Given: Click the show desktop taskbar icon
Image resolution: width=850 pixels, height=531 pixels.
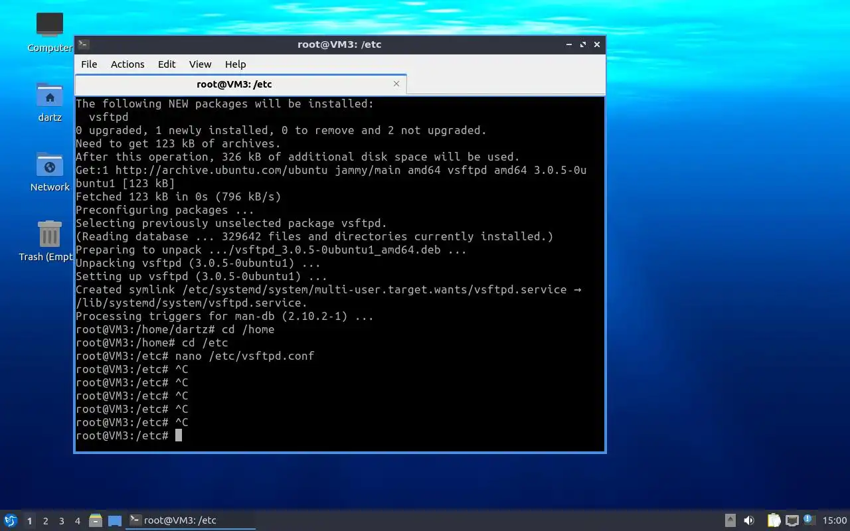Looking at the screenshot, I should pos(115,521).
